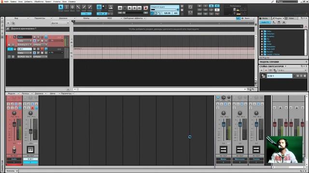Arm the Audio track for recording

click(42, 37)
